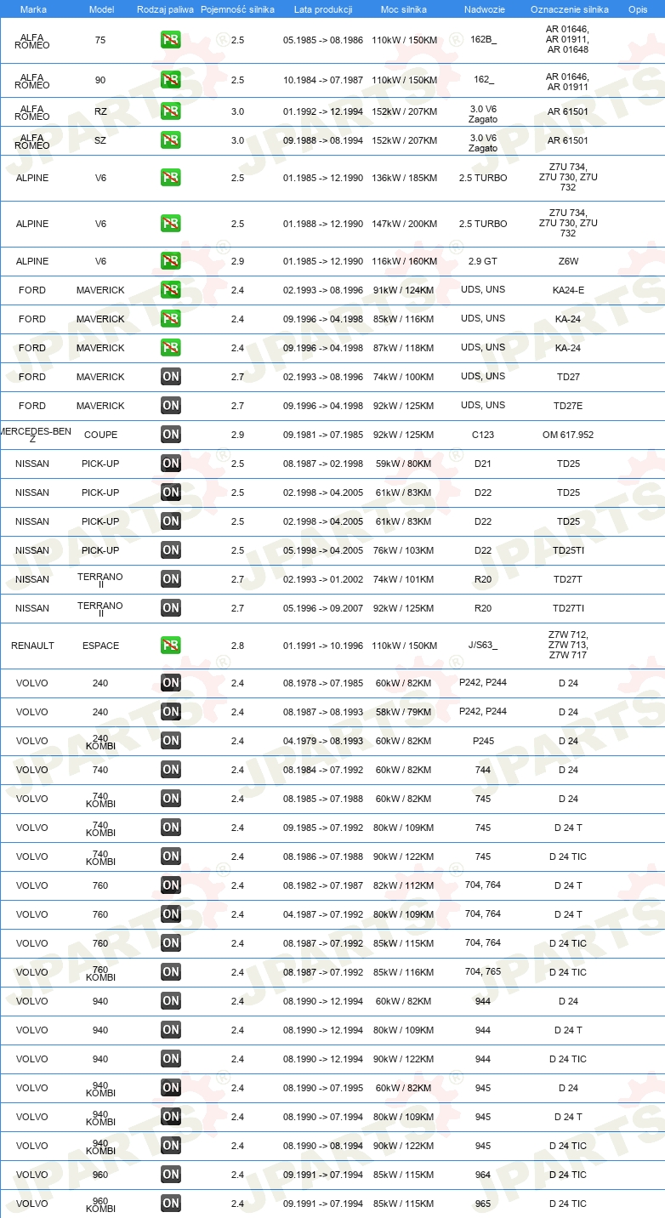Viewport: 665px width, 1218px height.
Task: Select body code 965
Action: (483, 1204)
